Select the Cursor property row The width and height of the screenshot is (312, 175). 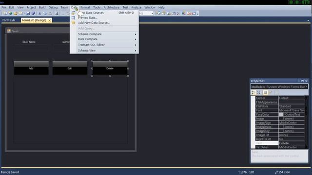(280, 98)
